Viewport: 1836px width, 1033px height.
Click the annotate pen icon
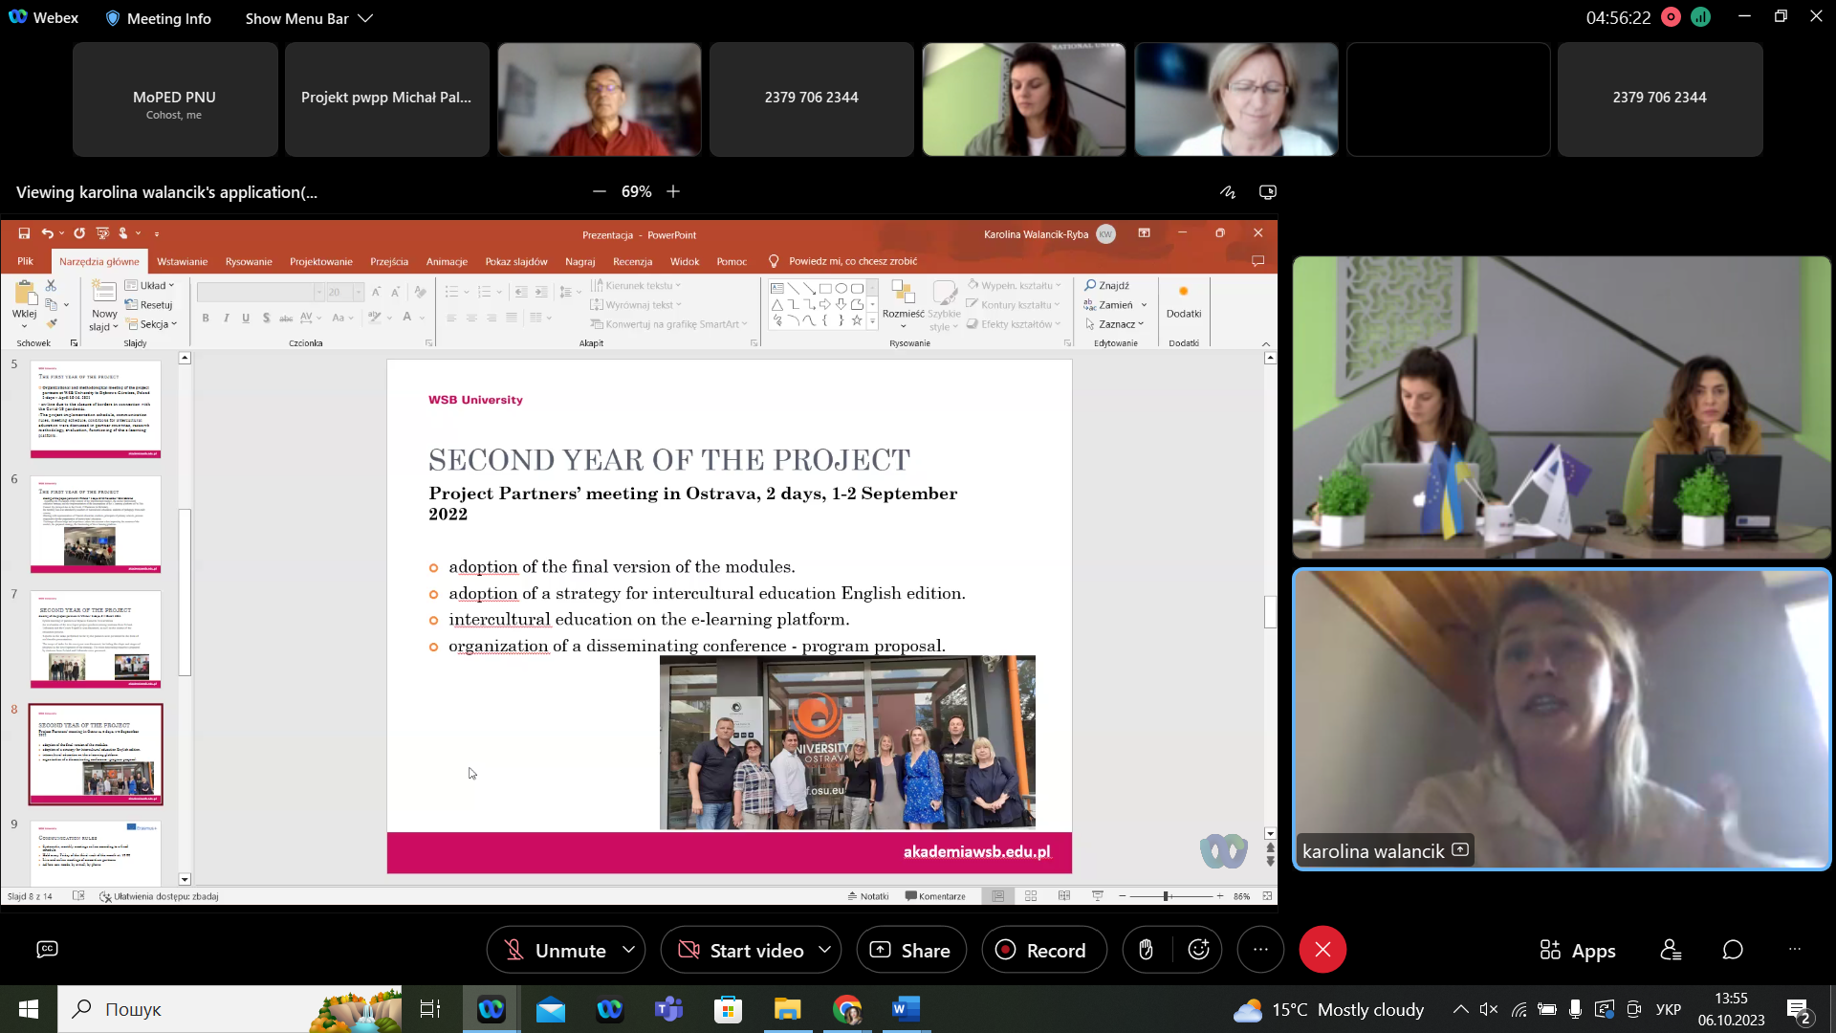click(x=1228, y=192)
